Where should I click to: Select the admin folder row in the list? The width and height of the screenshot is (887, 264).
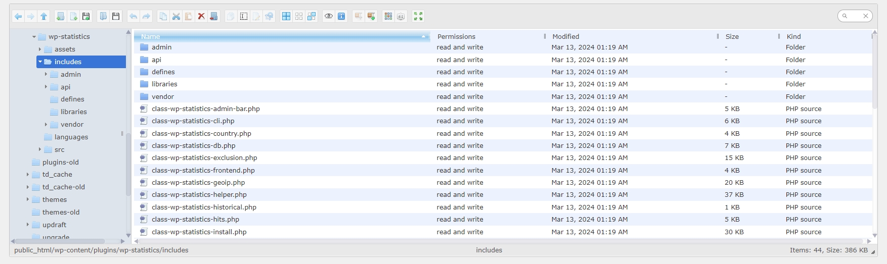503,47
